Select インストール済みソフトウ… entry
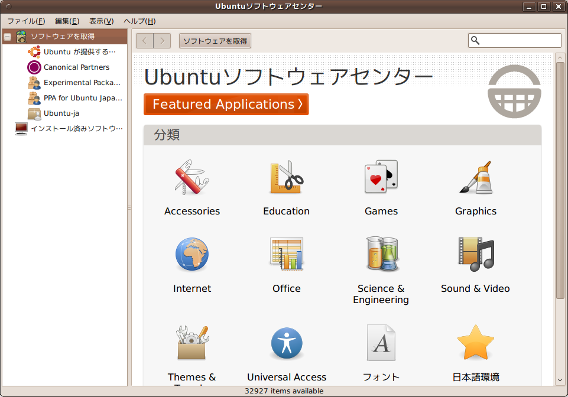This screenshot has height=397, width=568. click(x=77, y=129)
